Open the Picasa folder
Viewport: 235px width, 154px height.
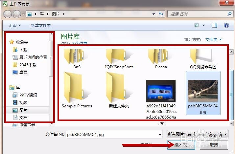tap(161, 59)
